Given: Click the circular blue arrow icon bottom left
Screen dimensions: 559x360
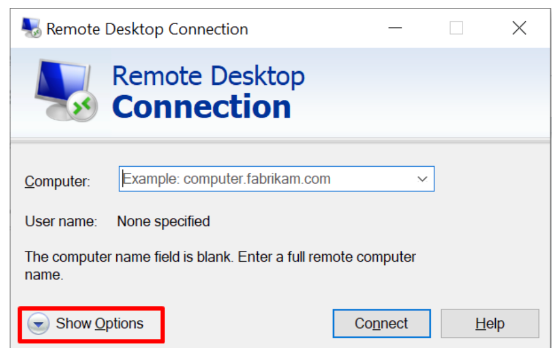Looking at the screenshot, I should (37, 324).
